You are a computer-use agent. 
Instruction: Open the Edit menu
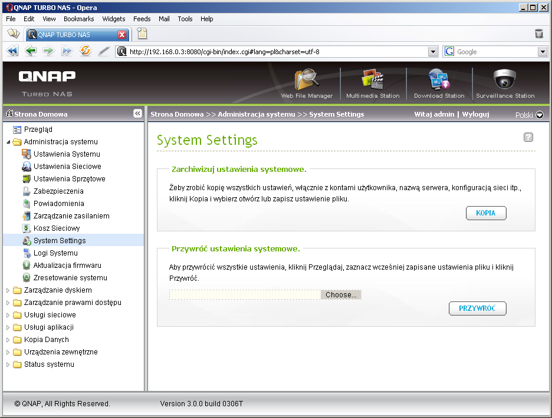(x=29, y=19)
